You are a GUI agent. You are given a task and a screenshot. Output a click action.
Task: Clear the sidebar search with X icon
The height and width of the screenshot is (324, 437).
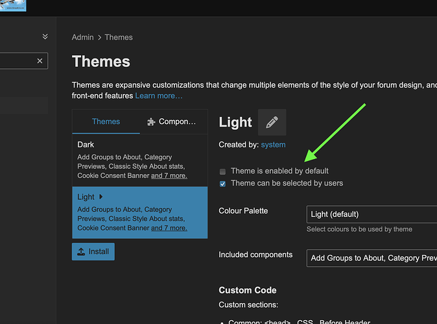coord(40,61)
